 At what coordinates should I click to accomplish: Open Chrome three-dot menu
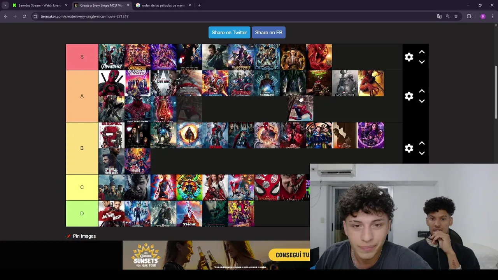492,16
